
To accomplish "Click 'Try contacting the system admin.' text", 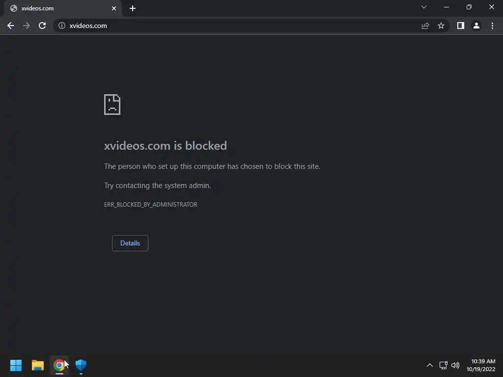I will pyautogui.click(x=158, y=185).
